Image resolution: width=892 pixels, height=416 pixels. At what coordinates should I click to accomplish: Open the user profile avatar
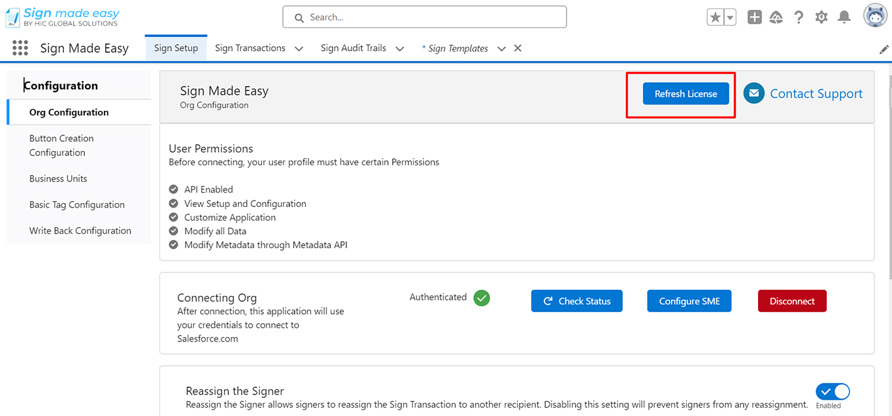coord(875,16)
